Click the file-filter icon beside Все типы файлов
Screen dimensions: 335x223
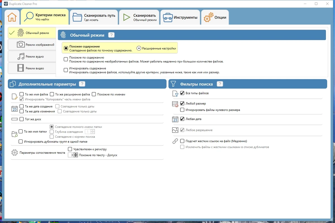coord(175,93)
